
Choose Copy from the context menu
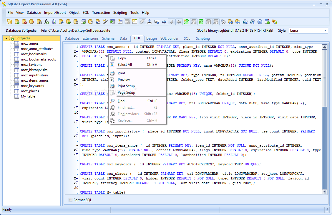(x=137, y=58)
